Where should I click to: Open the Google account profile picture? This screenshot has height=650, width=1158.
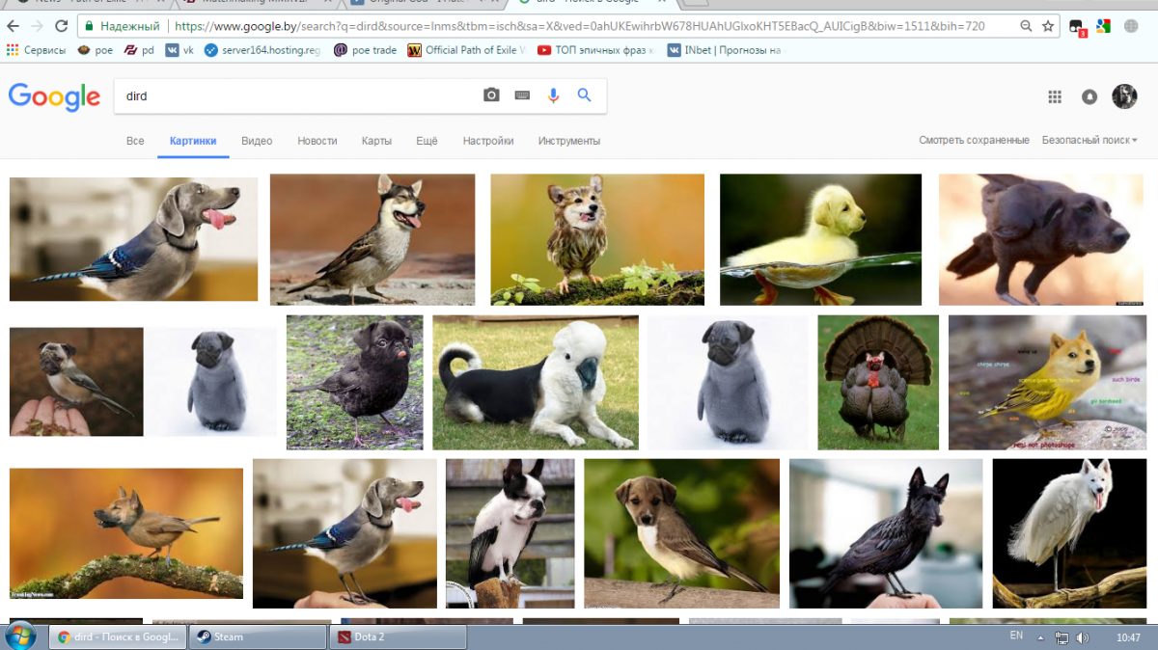(x=1124, y=96)
